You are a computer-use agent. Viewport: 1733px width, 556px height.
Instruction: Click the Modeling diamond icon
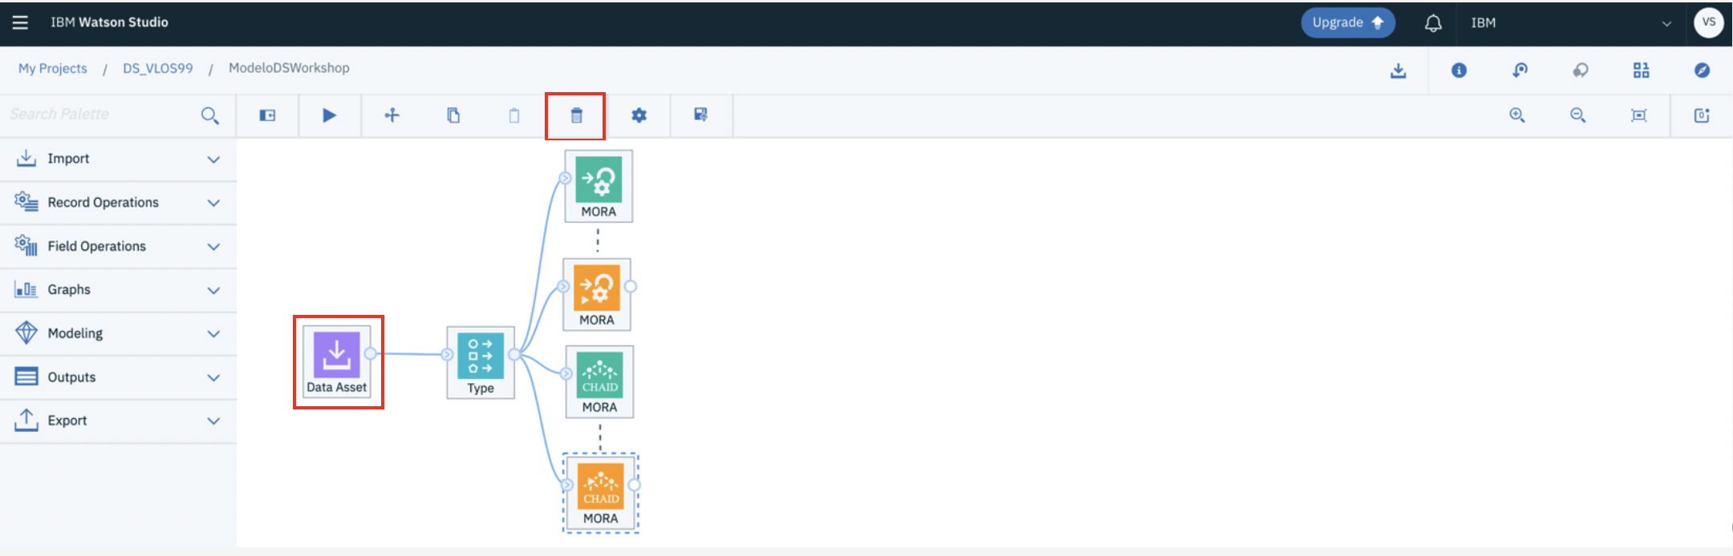click(26, 332)
